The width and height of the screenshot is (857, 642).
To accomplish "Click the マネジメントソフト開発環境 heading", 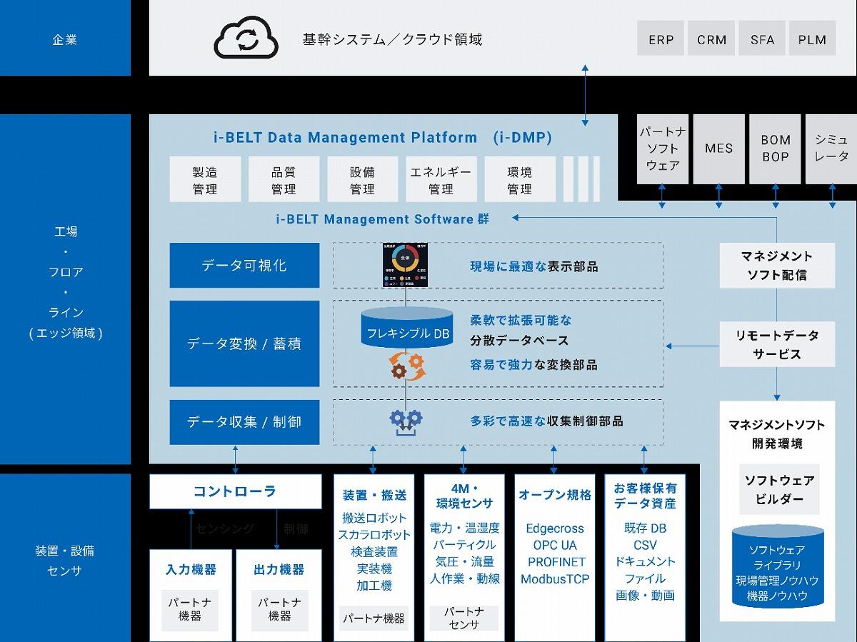I will (x=777, y=434).
